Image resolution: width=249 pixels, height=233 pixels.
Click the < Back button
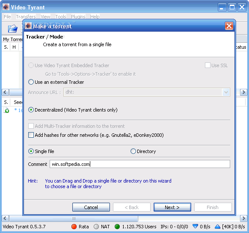click(x=132, y=207)
